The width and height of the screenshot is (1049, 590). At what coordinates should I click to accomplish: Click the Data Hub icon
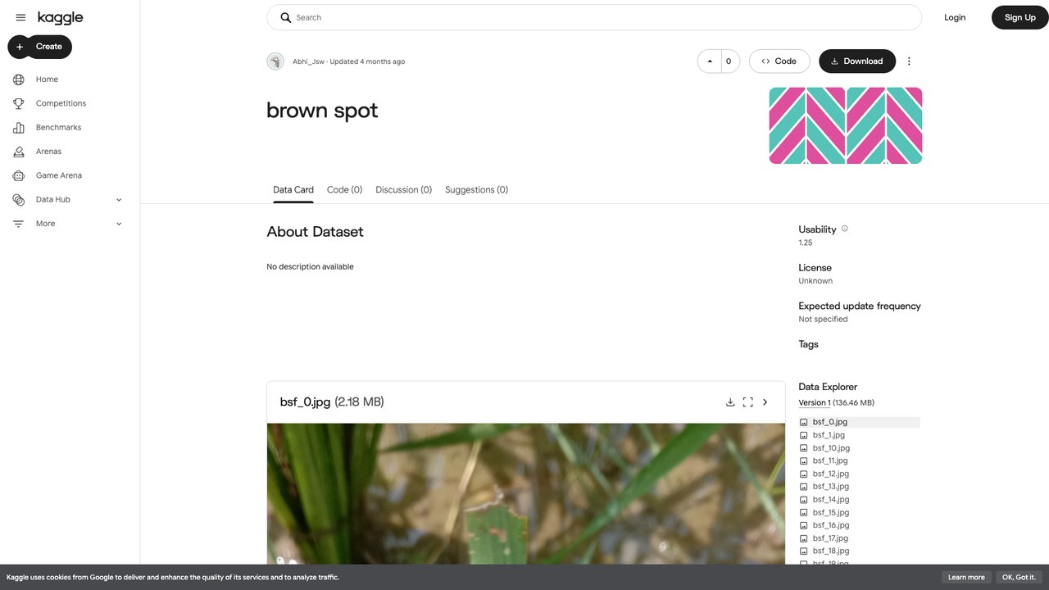pyautogui.click(x=19, y=199)
